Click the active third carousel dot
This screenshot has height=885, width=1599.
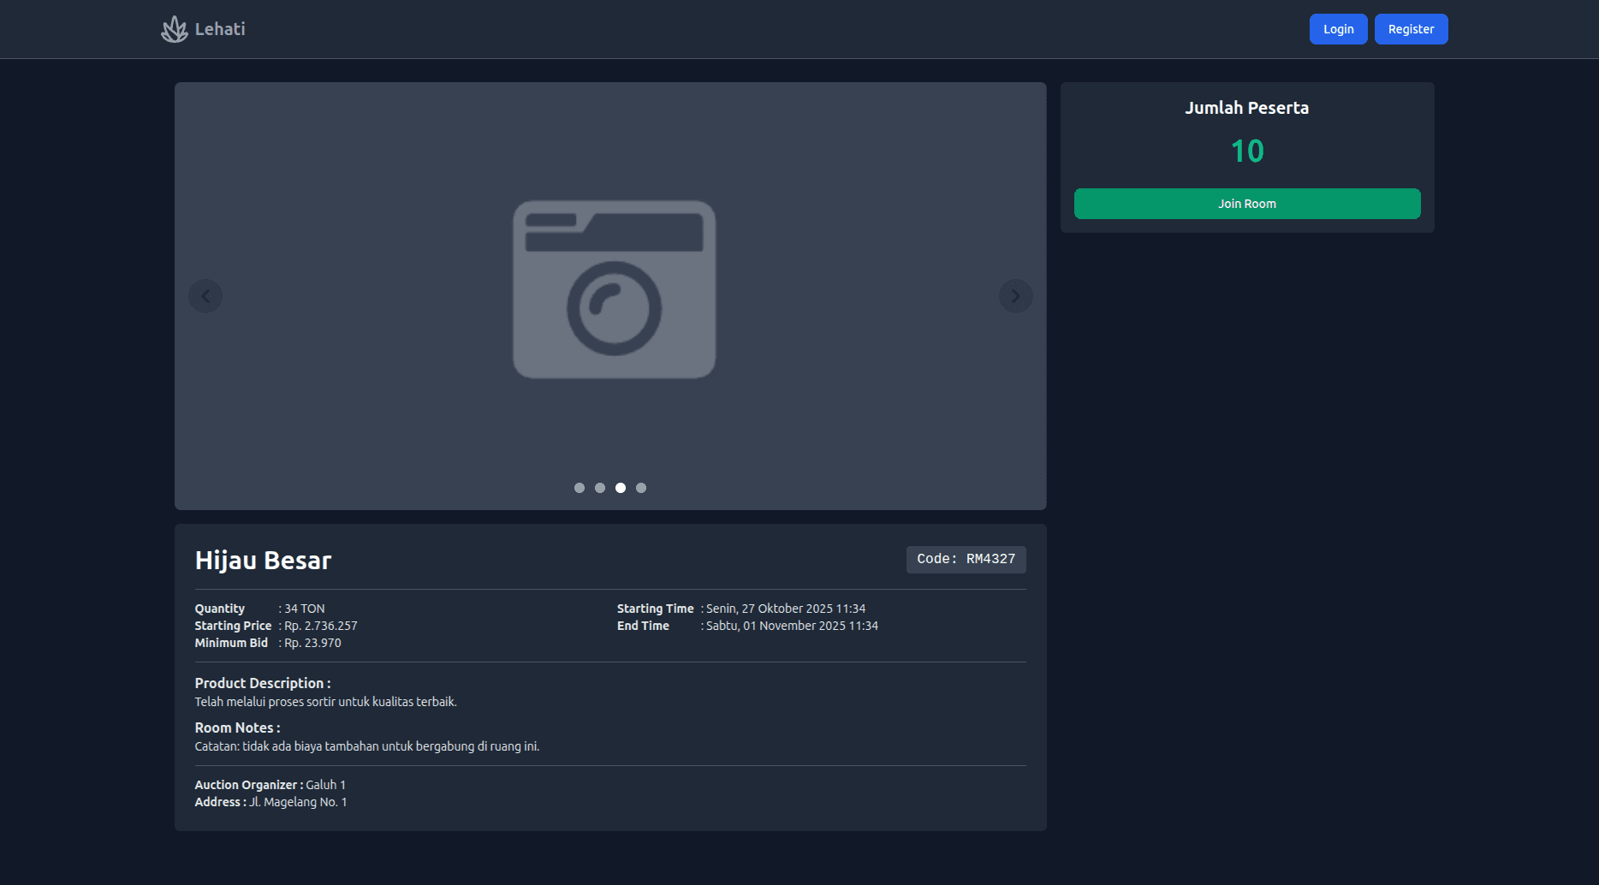point(621,488)
